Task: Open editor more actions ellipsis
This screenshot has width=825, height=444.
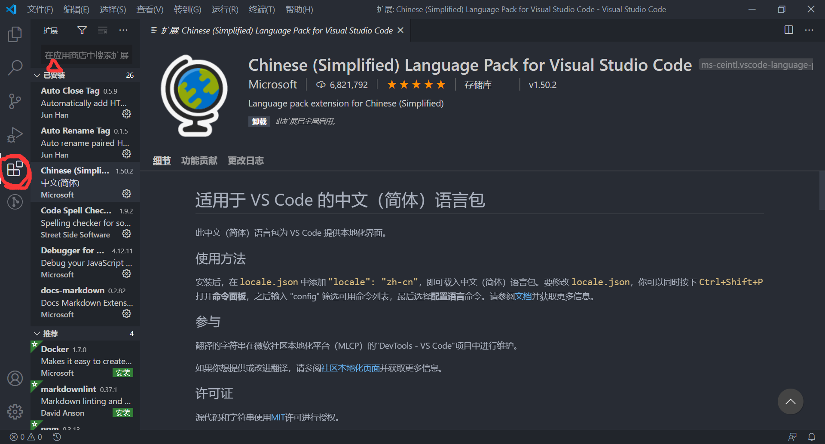Action: tap(809, 30)
